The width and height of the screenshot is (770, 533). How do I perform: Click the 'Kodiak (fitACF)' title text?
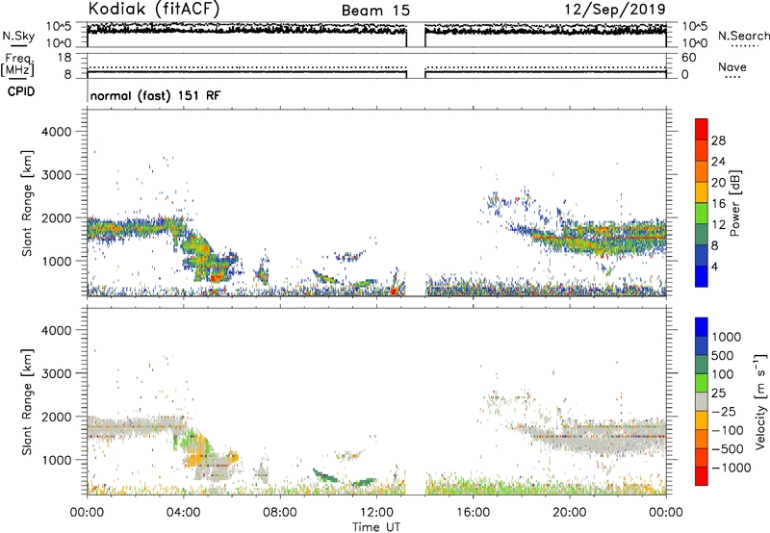tap(153, 10)
